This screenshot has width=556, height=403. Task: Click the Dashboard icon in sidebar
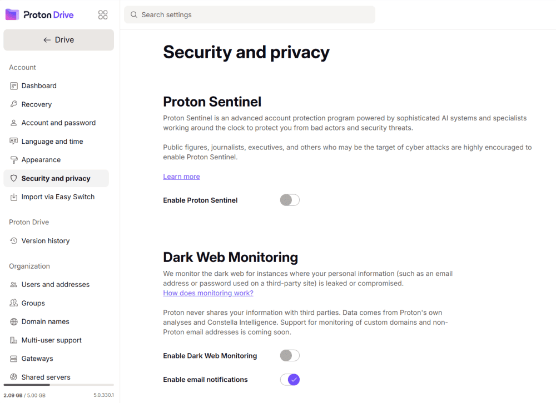[14, 86]
